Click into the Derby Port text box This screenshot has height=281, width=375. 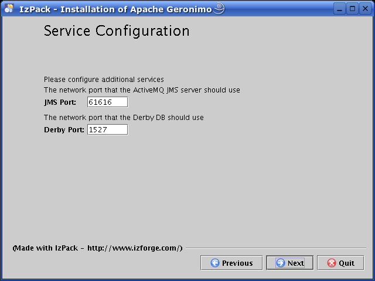[107, 129]
